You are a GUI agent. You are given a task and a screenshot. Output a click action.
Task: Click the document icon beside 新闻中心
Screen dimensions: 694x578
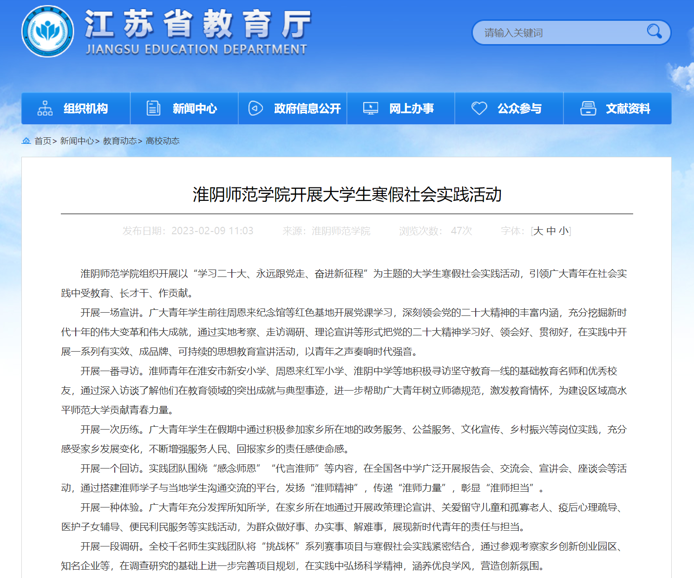pos(153,108)
